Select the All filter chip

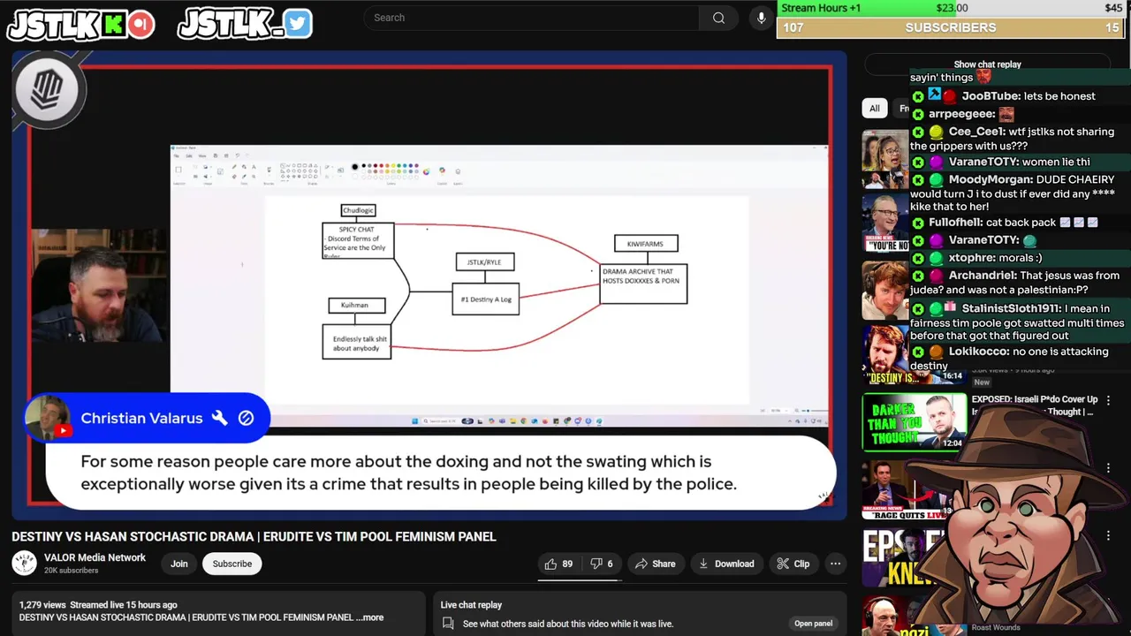point(874,108)
